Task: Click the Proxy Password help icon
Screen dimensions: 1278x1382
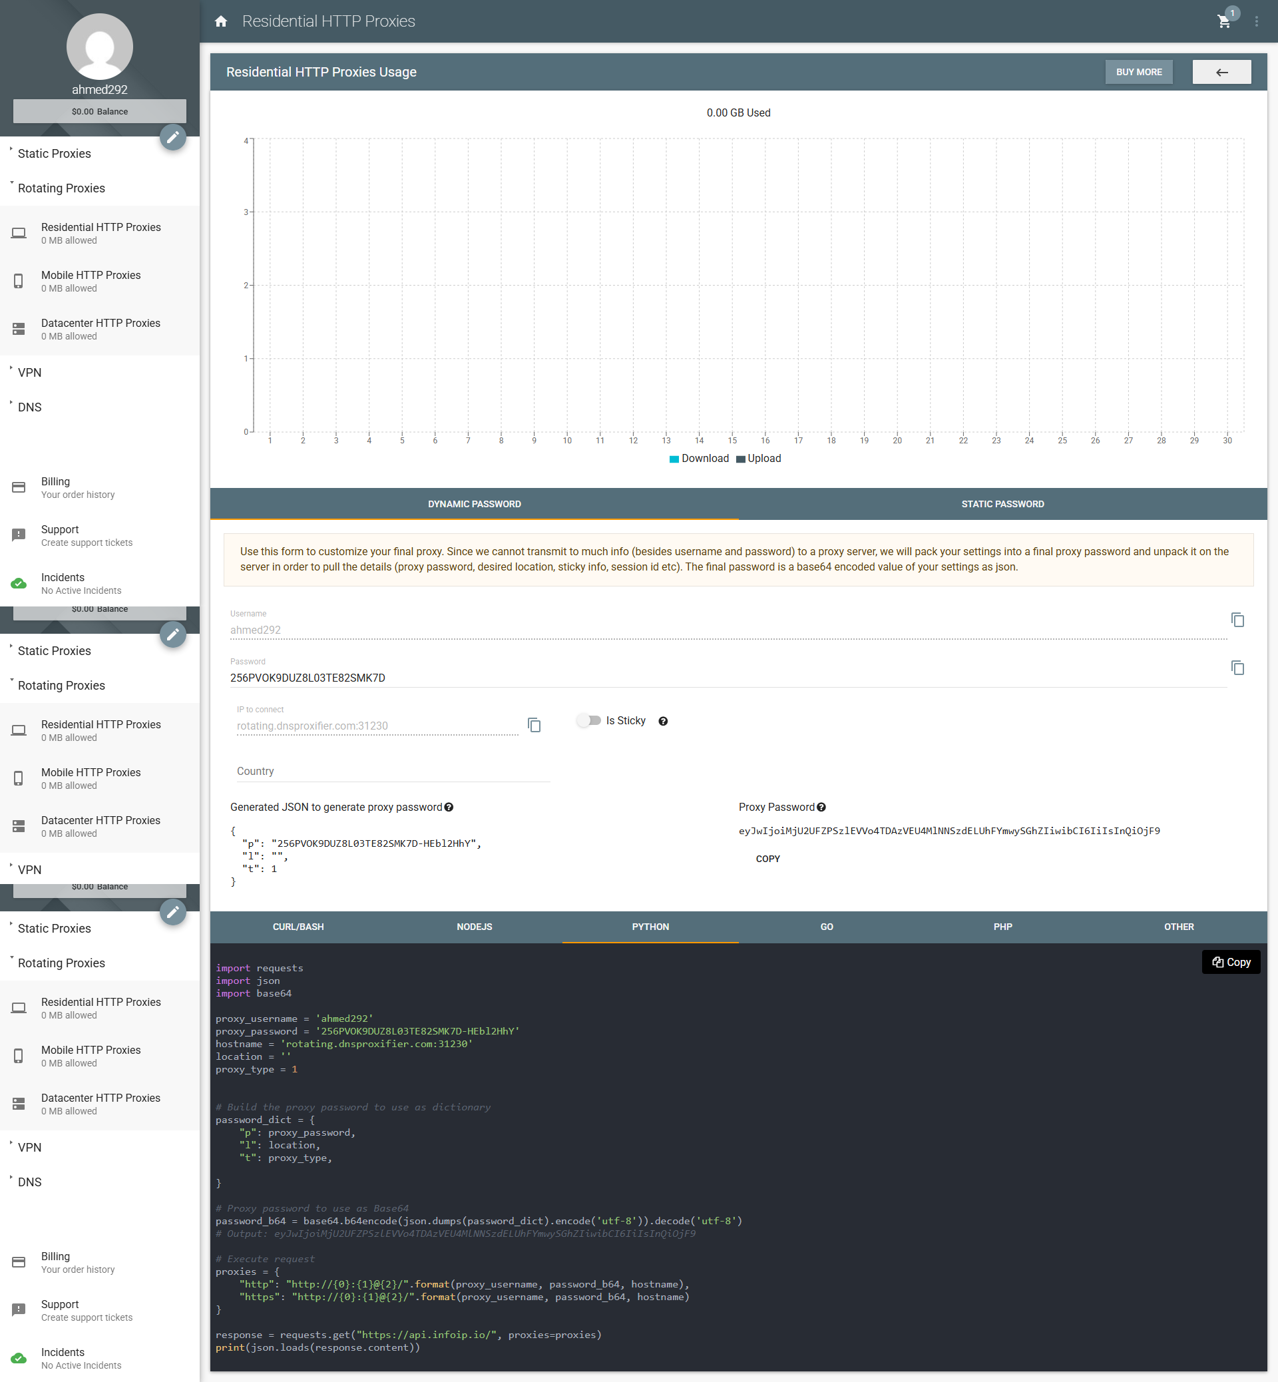Action: coord(821,807)
